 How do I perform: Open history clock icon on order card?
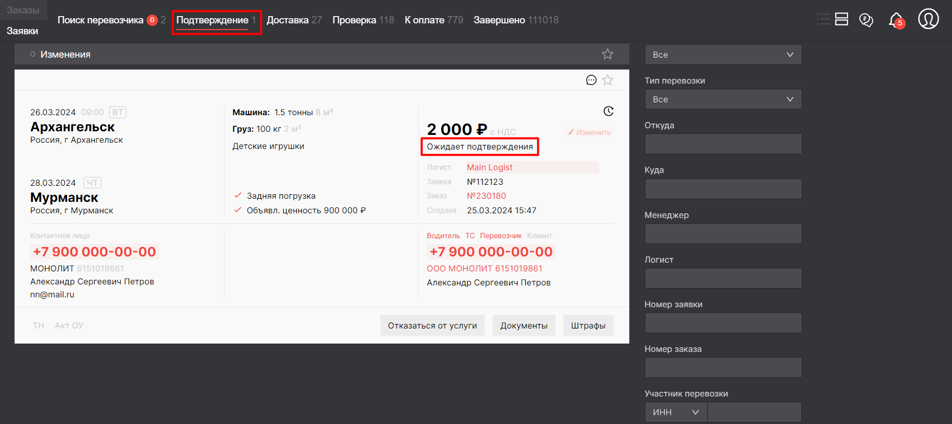(x=609, y=111)
